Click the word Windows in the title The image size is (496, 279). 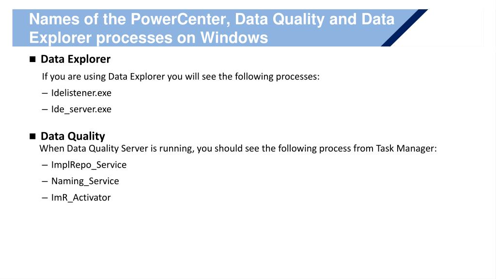[x=234, y=38]
